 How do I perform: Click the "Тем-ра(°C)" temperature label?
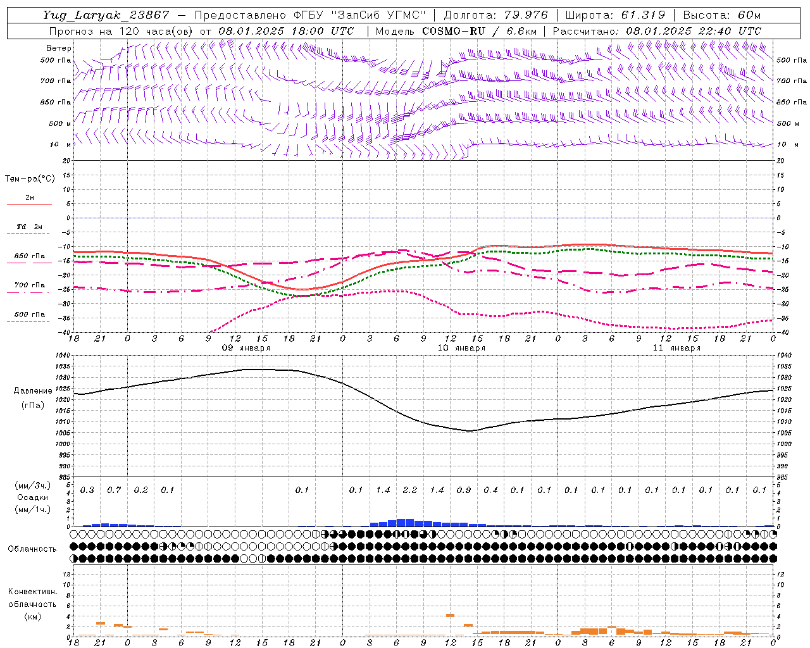coord(30,179)
